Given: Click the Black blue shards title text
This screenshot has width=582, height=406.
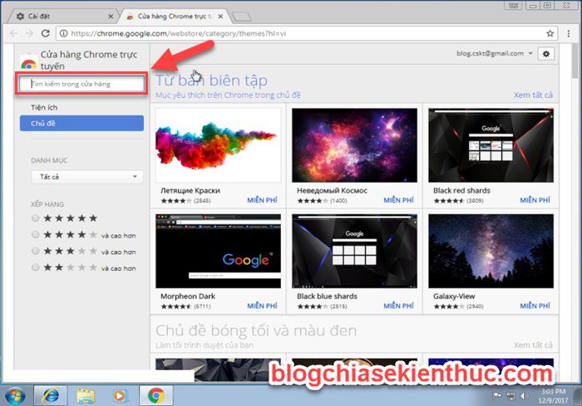Looking at the screenshot, I should pos(327,296).
